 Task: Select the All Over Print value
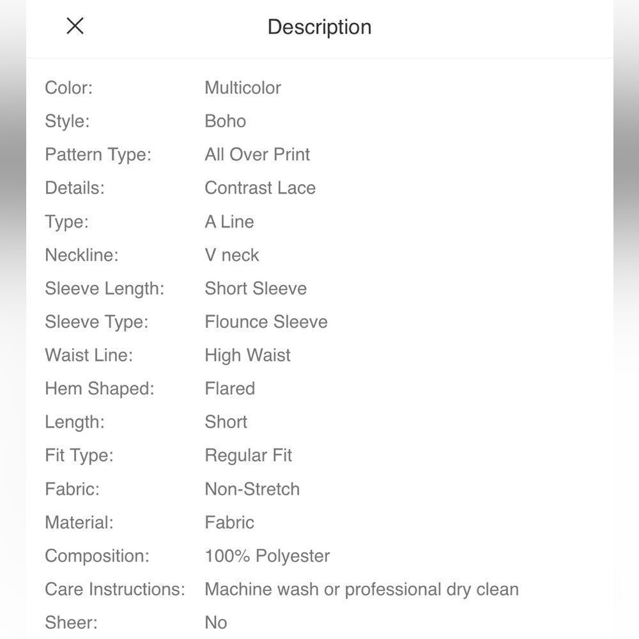(257, 155)
